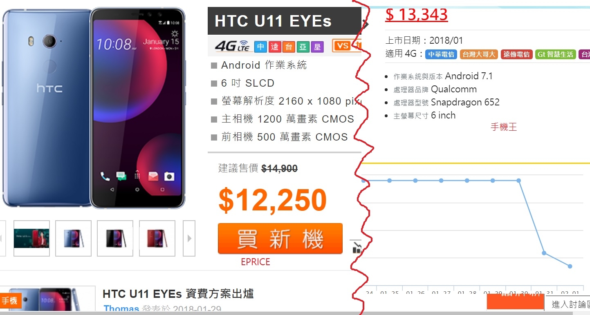View the red phone color thumbnail
The image size is (590, 315).
click(157, 238)
